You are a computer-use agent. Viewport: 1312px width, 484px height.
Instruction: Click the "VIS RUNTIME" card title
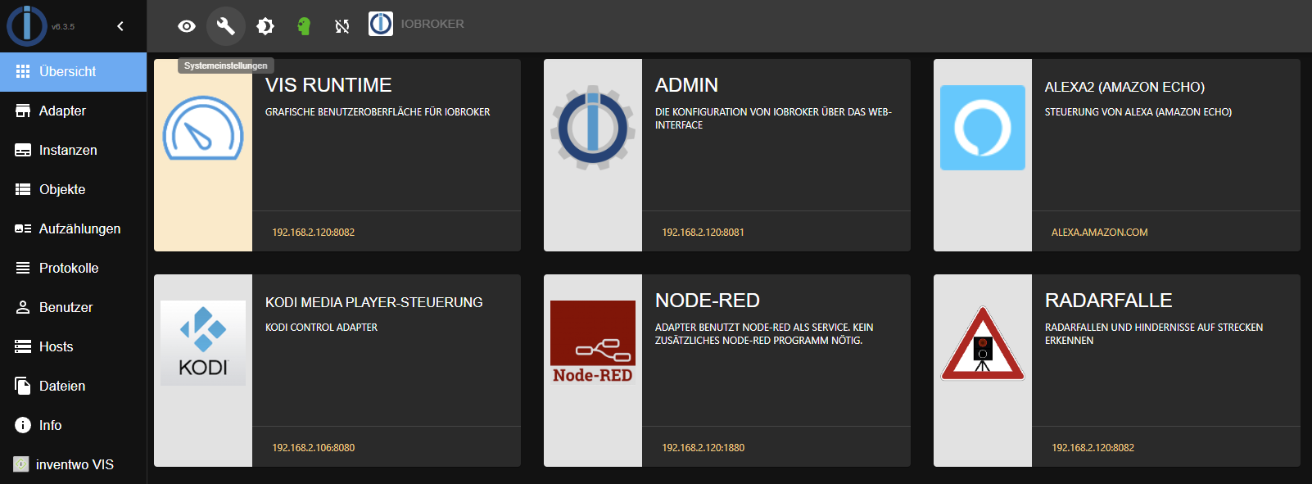pyautogui.click(x=328, y=85)
